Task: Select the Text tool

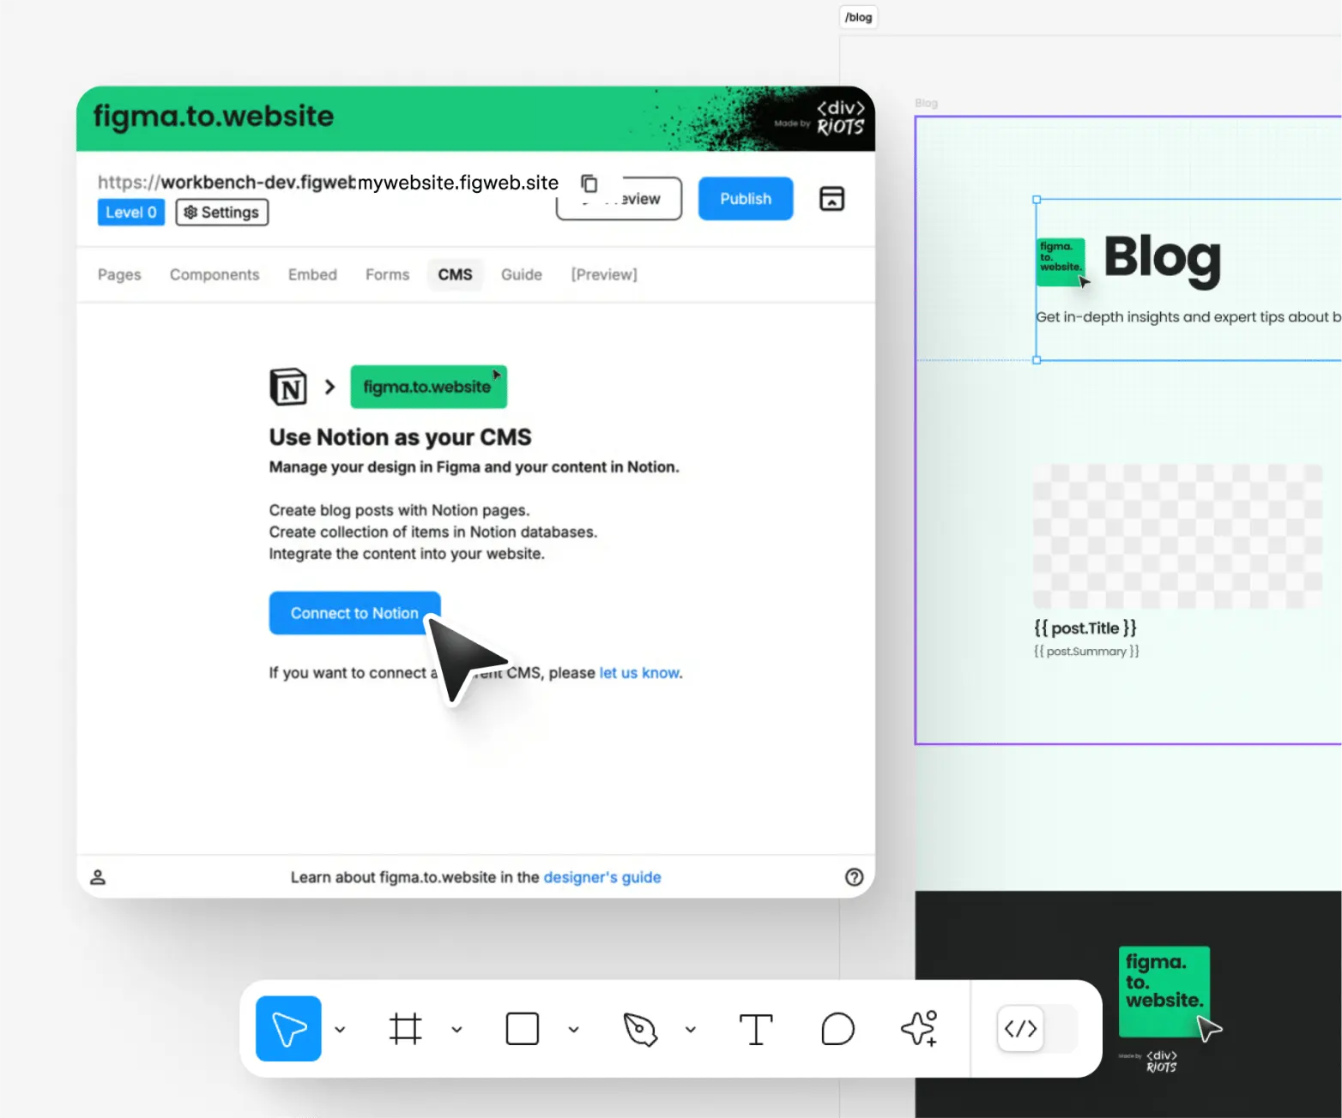Action: [756, 1029]
